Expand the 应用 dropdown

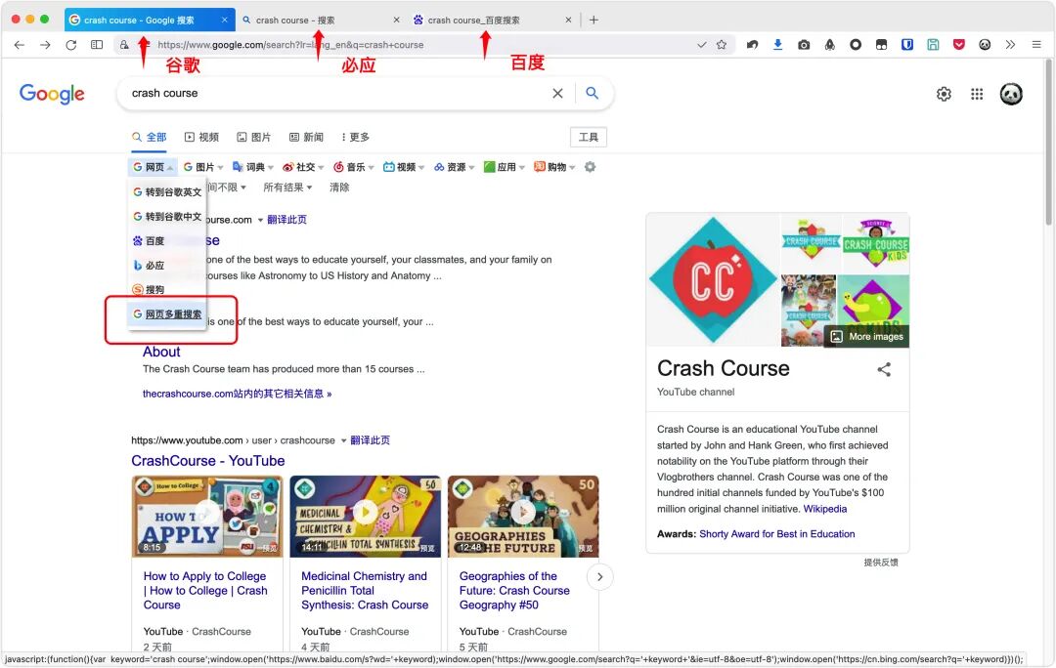click(x=505, y=167)
